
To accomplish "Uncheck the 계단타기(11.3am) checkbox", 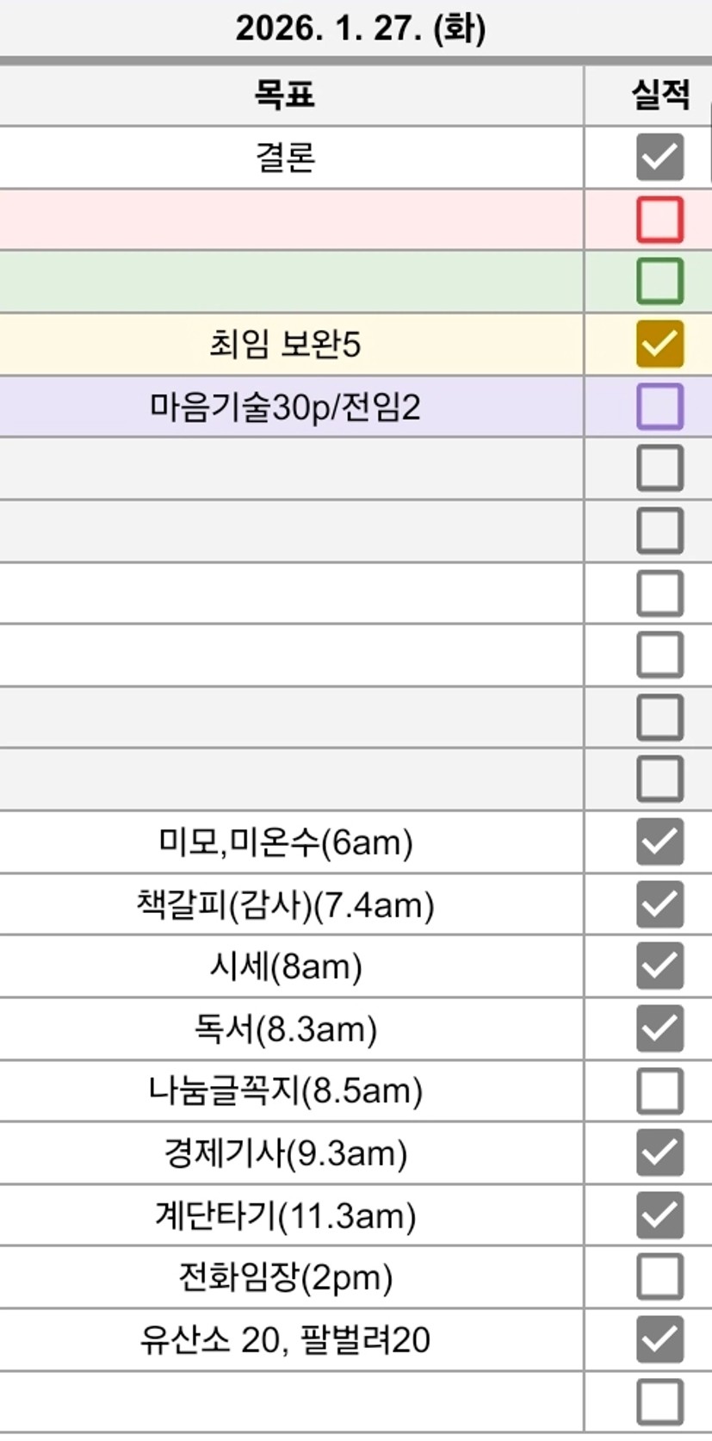I will tap(659, 1215).
